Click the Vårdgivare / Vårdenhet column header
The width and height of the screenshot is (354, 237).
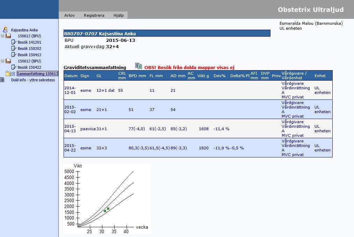(x=294, y=75)
